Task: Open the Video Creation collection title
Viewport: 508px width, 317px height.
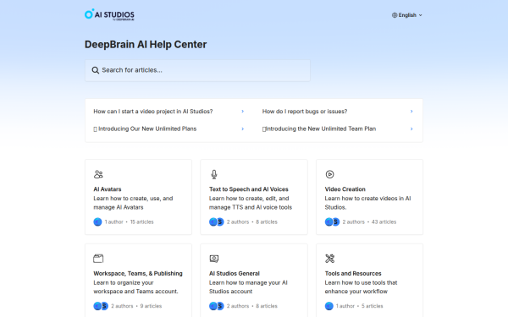Action: tap(345, 189)
